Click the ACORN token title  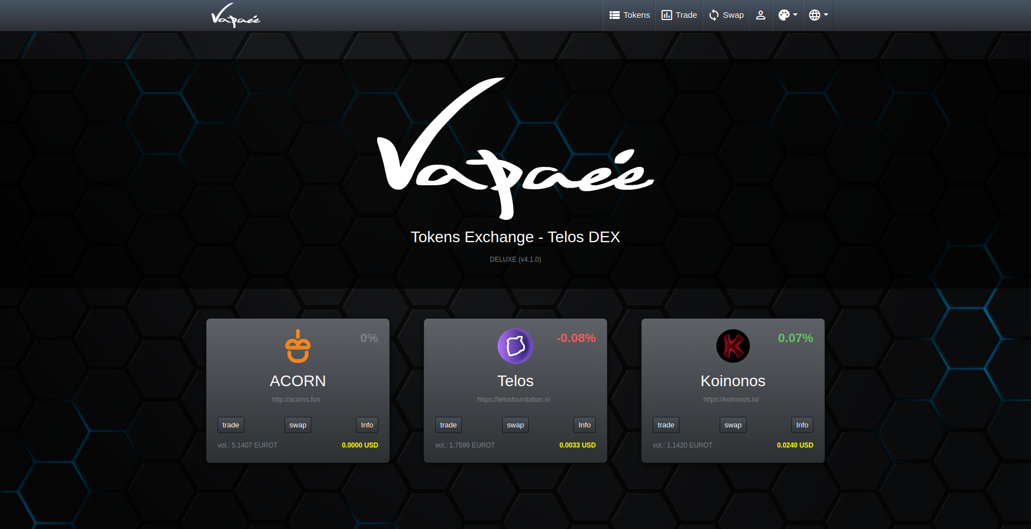[x=298, y=381]
